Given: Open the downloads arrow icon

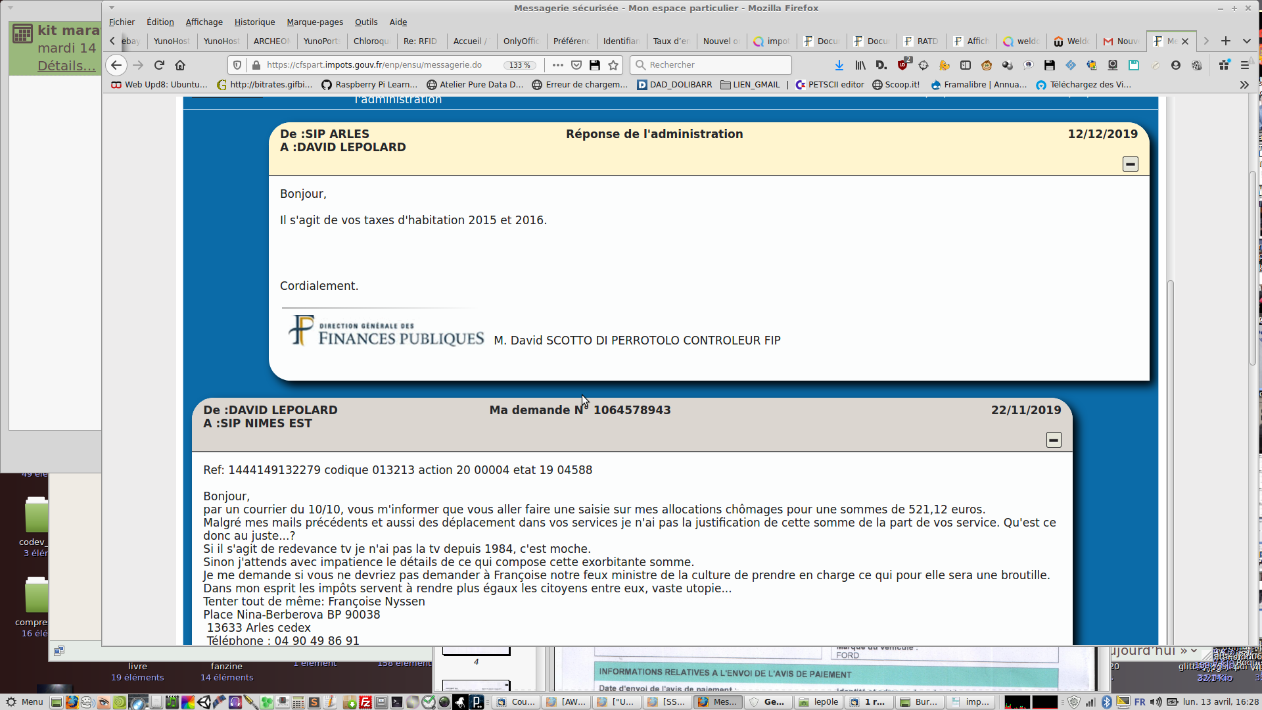Looking at the screenshot, I should point(839,65).
